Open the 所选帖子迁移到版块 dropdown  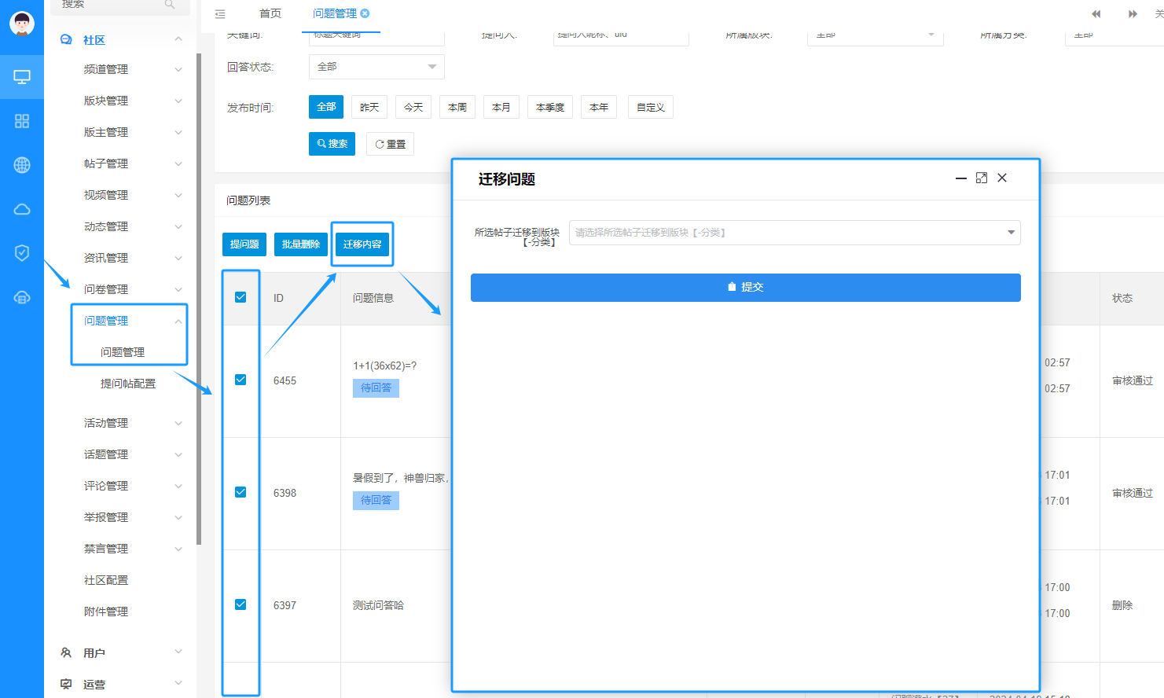(795, 233)
